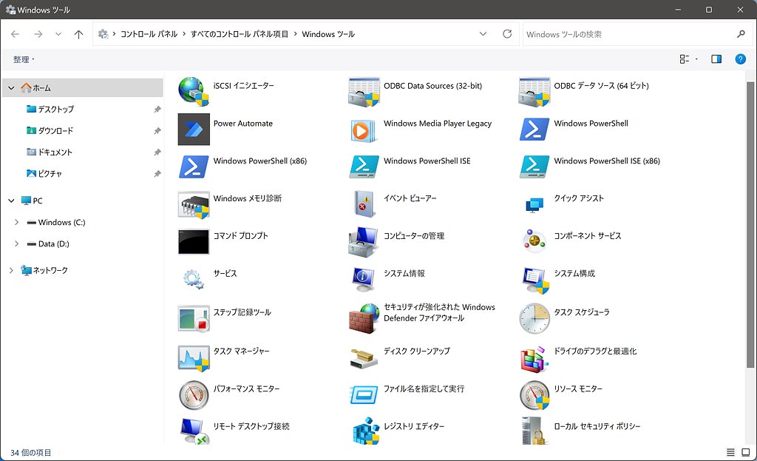Image resolution: width=757 pixels, height=461 pixels.
Task: Open the イベント ビューアー icon
Action: pyautogui.click(x=364, y=204)
